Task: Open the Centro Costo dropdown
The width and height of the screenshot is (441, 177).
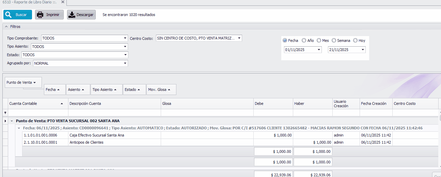Action: click(239, 38)
